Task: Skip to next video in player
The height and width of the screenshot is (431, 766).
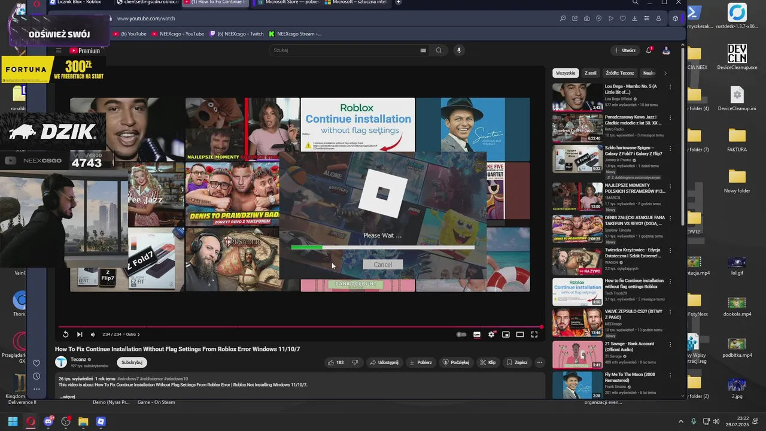Action: (x=79, y=335)
